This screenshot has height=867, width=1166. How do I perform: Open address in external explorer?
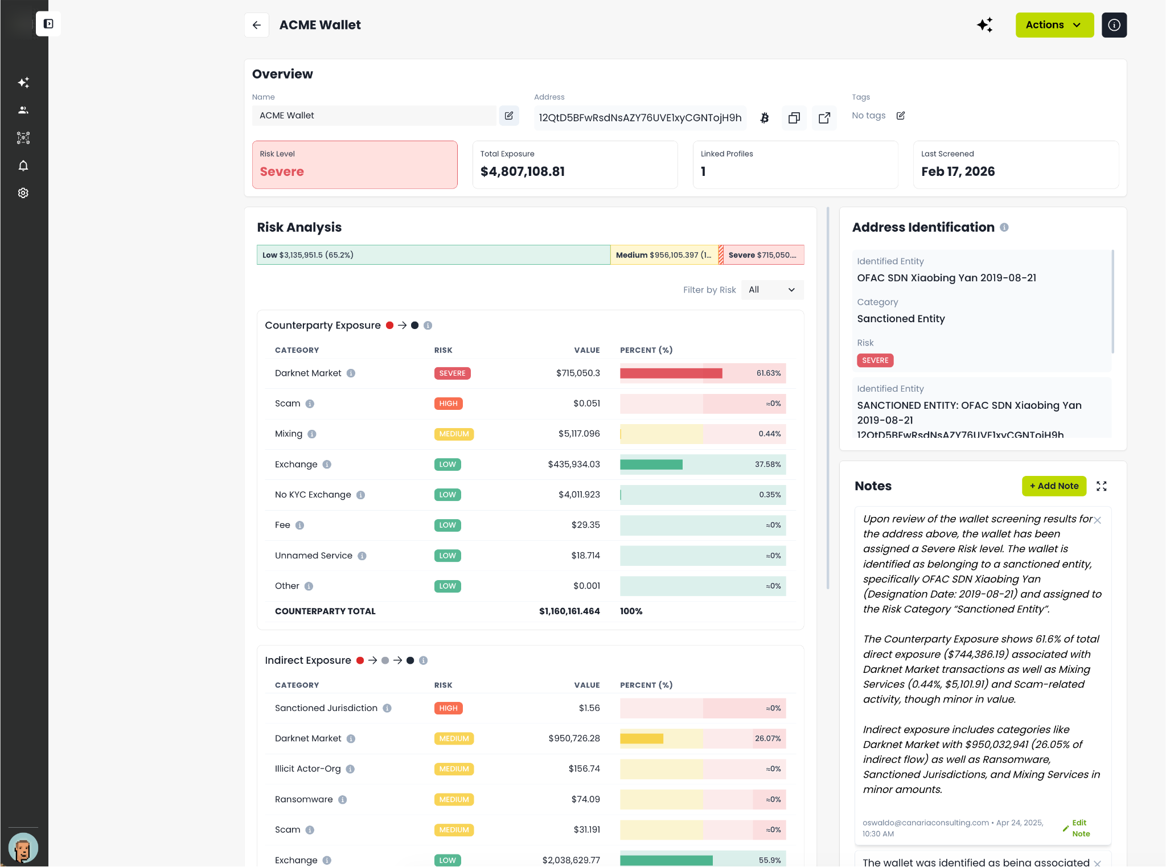coord(824,118)
